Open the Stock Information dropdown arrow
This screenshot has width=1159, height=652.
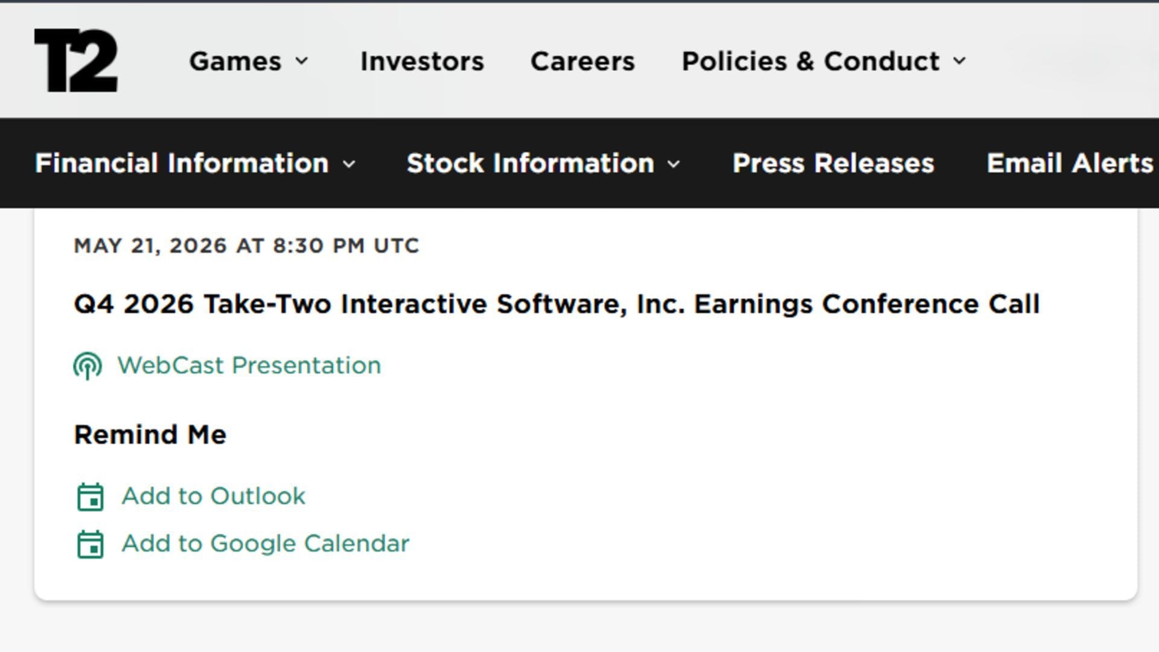[x=674, y=164]
